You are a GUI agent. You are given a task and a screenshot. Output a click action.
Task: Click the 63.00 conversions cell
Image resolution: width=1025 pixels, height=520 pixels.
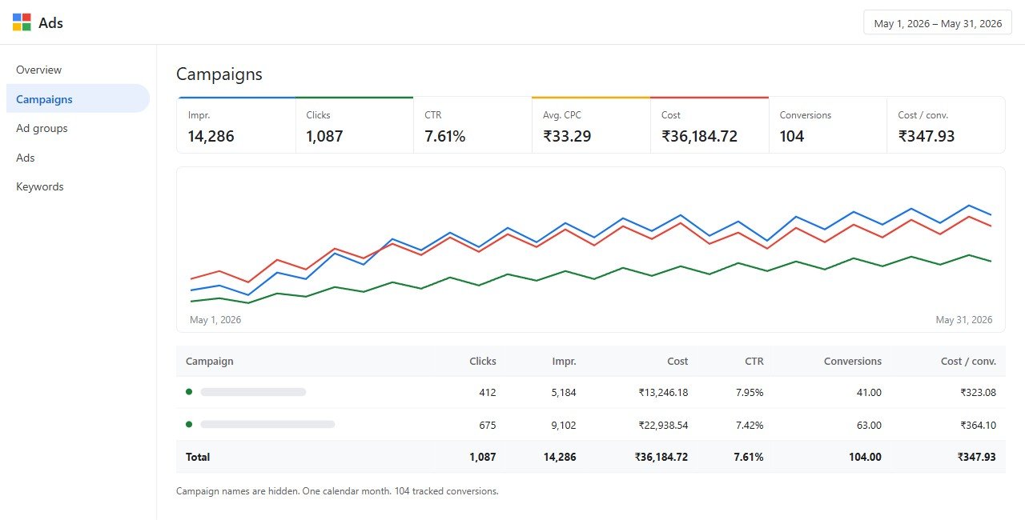point(869,425)
